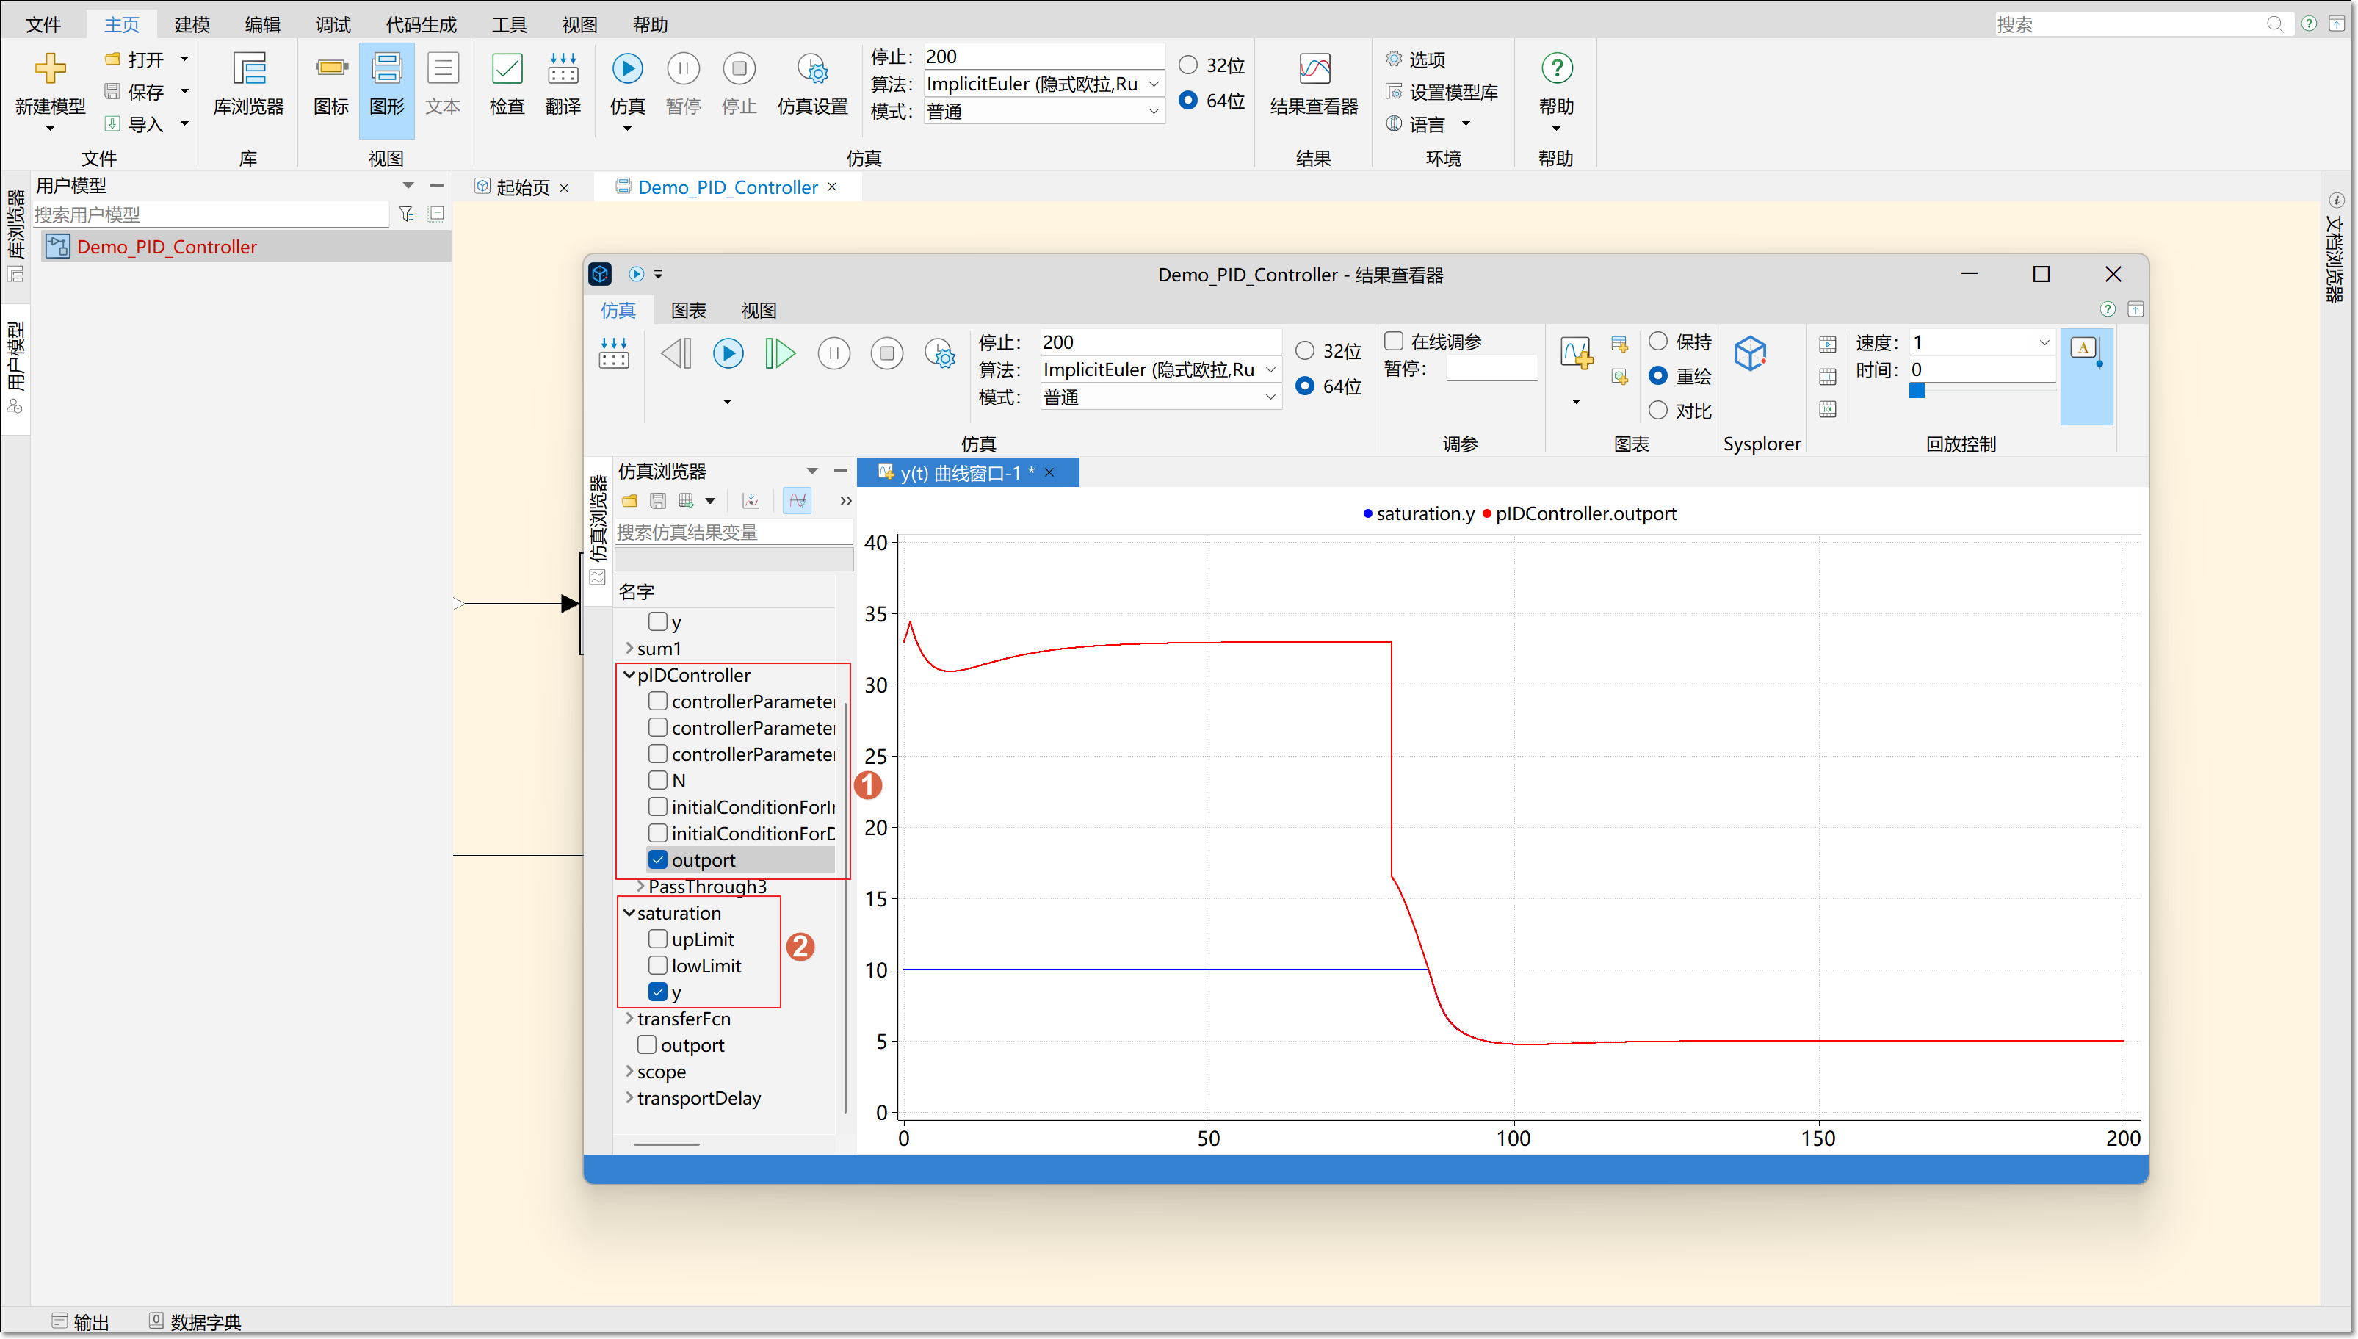Enable the 在线调参 checkbox

[1394, 342]
